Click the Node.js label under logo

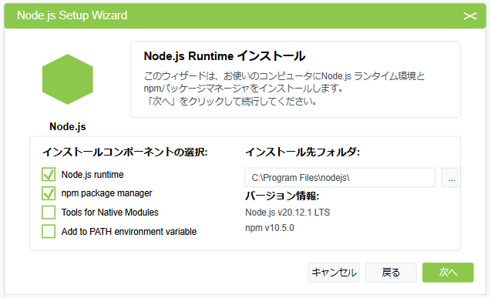[x=68, y=126]
